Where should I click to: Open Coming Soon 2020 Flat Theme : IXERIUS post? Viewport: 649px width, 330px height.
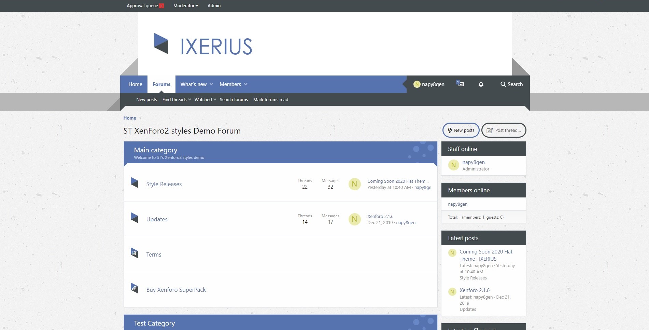coord(486,255)
